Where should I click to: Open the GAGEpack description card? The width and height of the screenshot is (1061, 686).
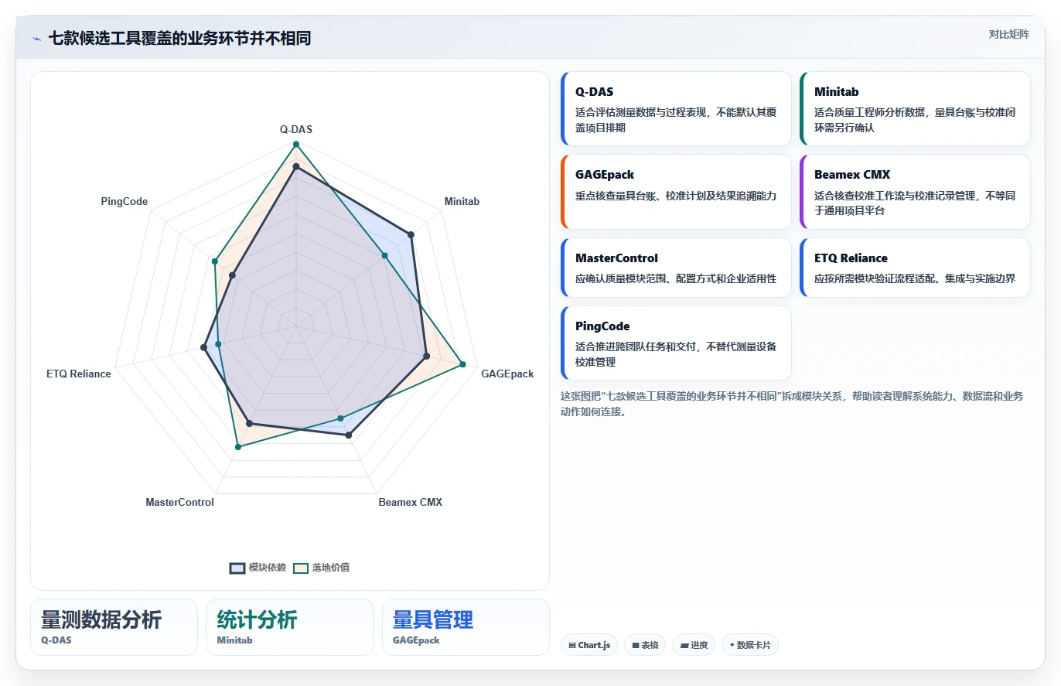click(x=676, y=192)
